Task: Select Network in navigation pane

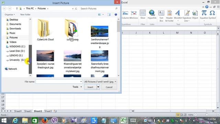Action: point(13,69)
